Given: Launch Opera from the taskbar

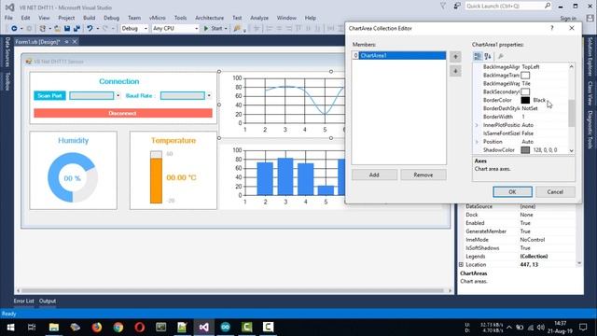Looking at the screenshot, I should (139, 328).
